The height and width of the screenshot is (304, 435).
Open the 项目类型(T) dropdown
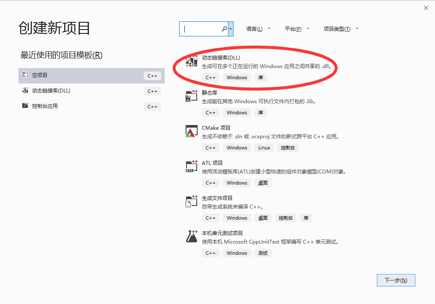(340, 28)
